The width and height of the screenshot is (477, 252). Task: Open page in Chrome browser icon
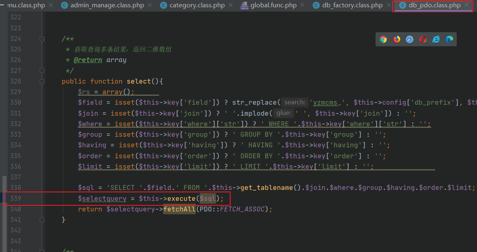click(x=383, y=39)
